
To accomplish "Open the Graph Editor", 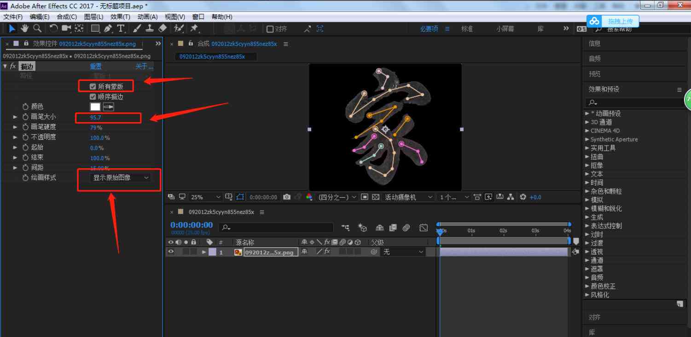I will pyautogui.click(x=424, y=228).
